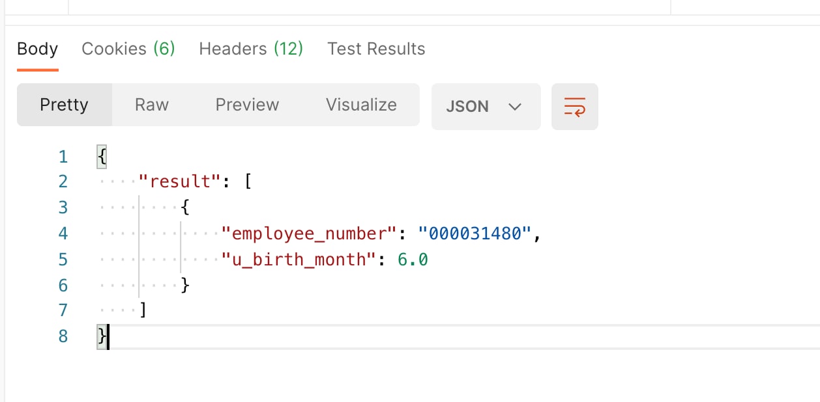The width and height of the screenshot is (820, 402).
Task: Click line number 1 in gutter
Action: coord(63,157)
